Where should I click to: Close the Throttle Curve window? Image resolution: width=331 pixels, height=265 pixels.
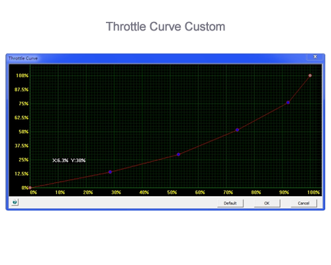(315, 57)
